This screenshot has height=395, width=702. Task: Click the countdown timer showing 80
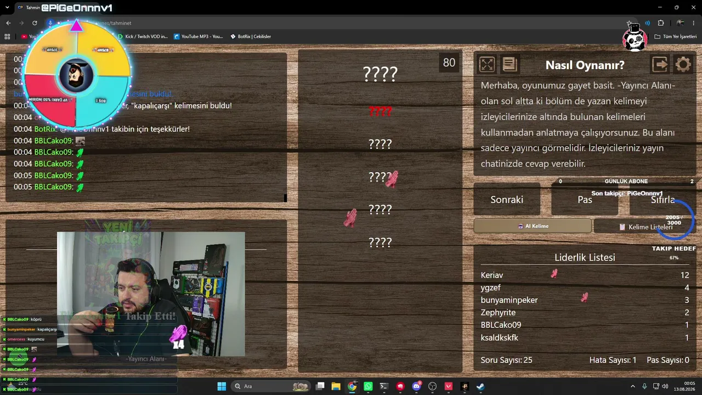[449, 63]
